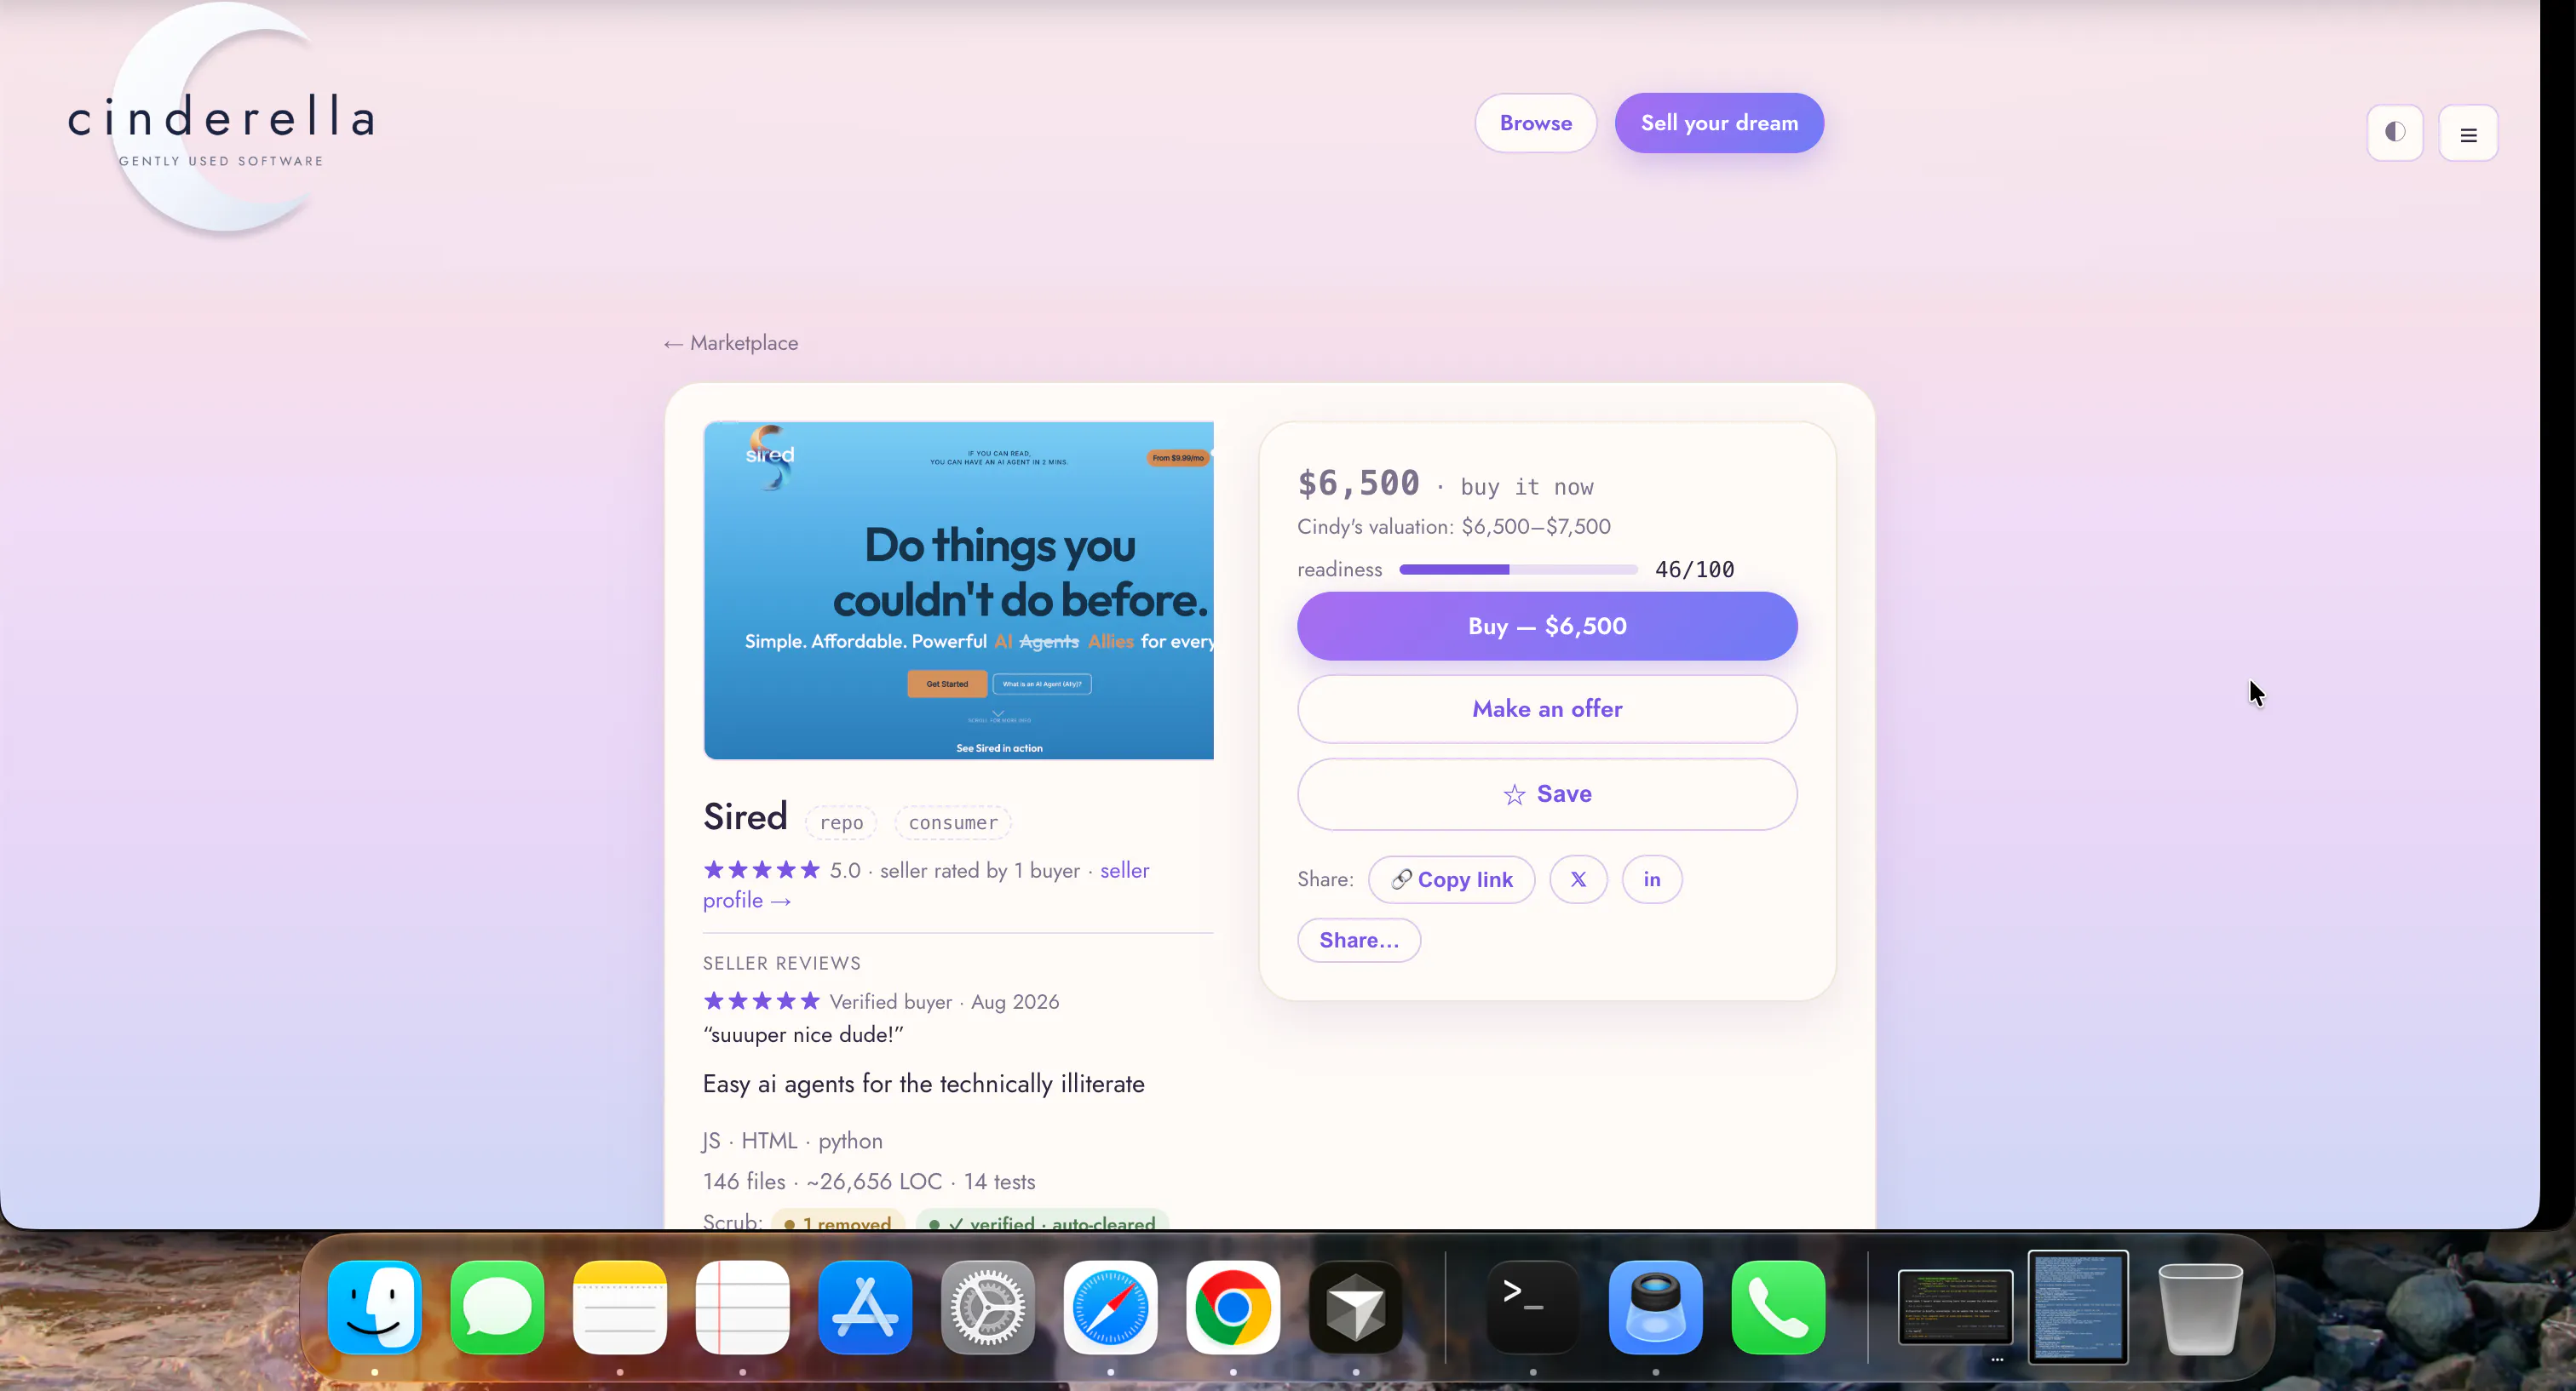Open the seller profile link
Screen dimensions: 2576x1391
(926, 885)
